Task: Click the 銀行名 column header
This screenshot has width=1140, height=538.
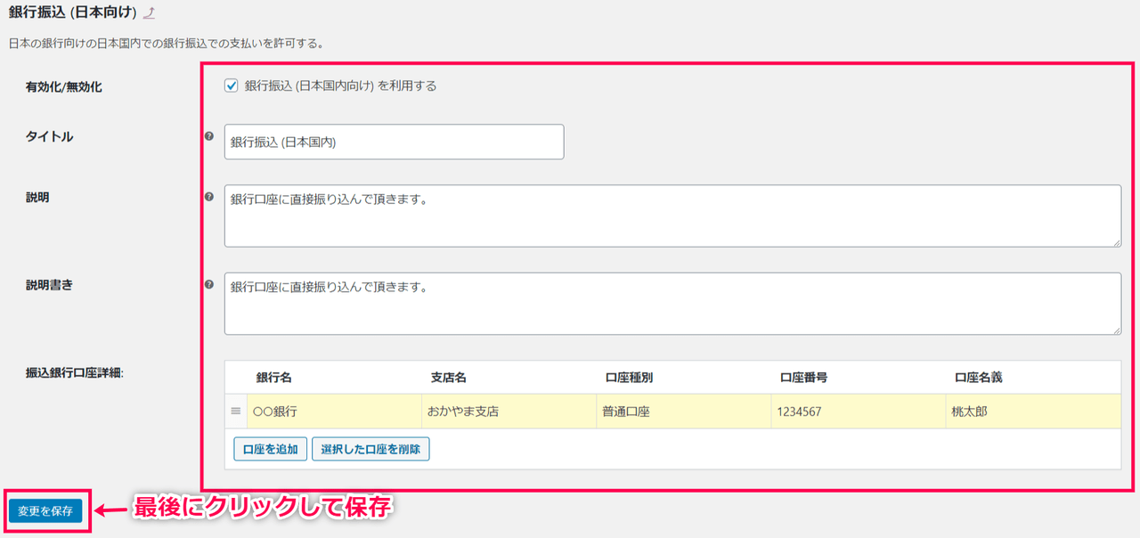Action: pyautogui.click(x=273, y=378)
